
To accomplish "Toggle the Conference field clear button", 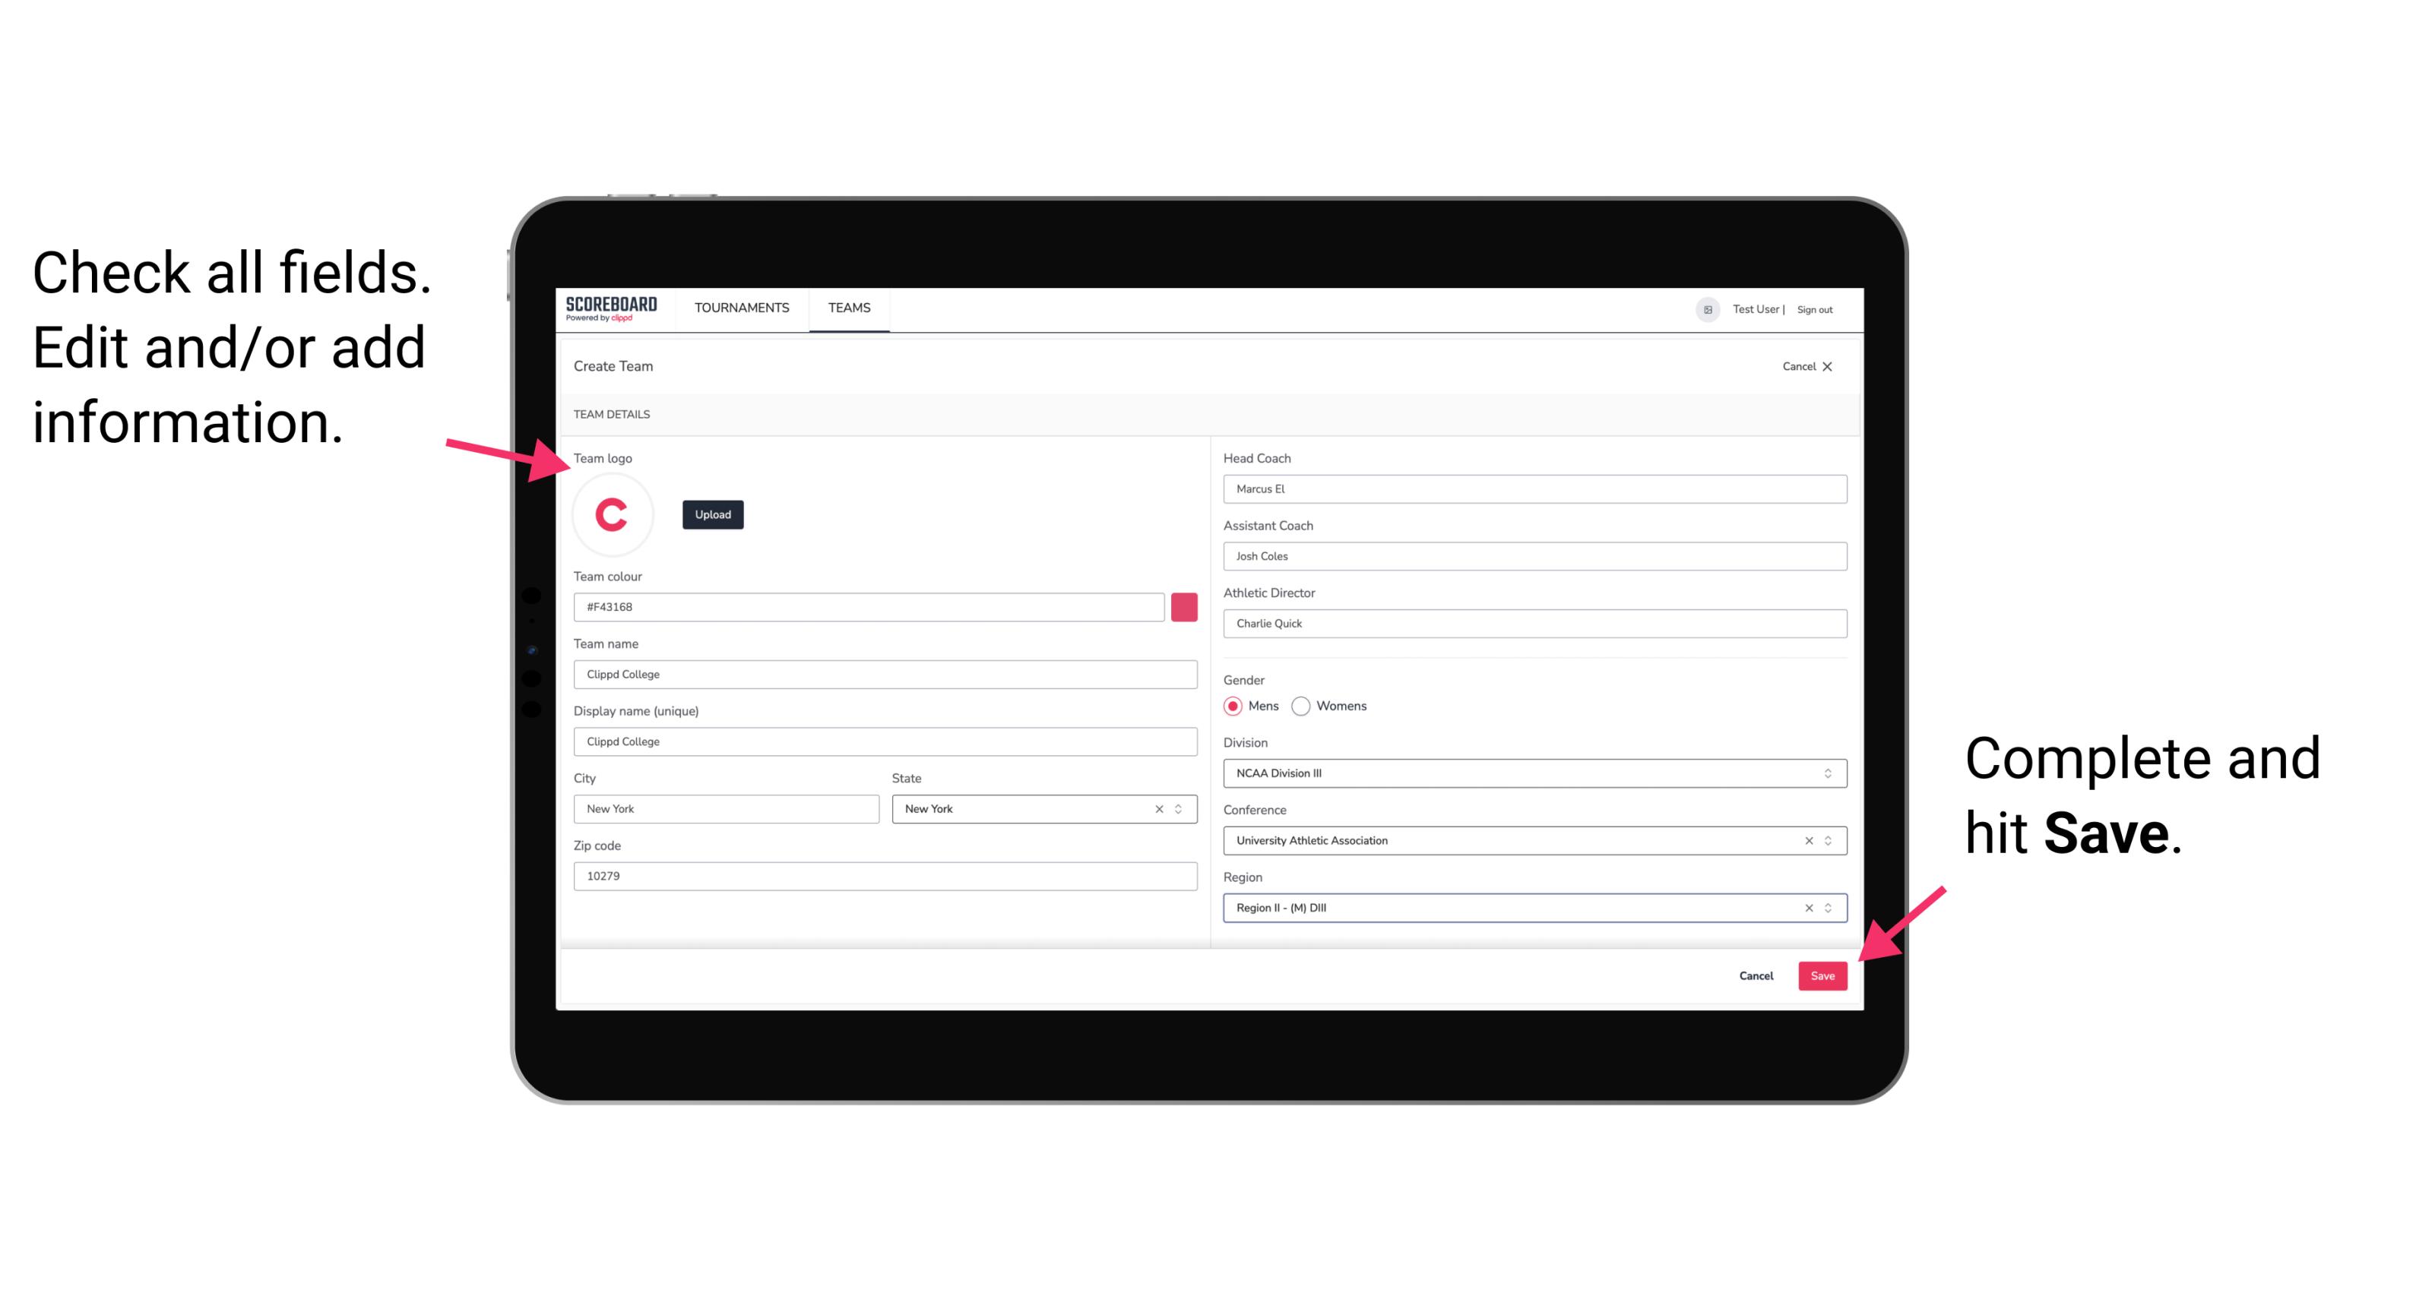I will pyautogui.click(x=1806, y=840).
